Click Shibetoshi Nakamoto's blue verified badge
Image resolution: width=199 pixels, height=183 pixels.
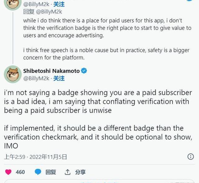coord(84,71)
